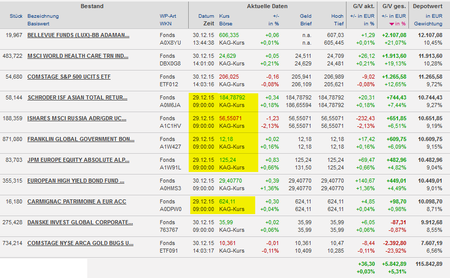Open MSCI WORLD HEALTH CARE TRN IND... link
Screen dimensions: 450x278
pos(78,56)
